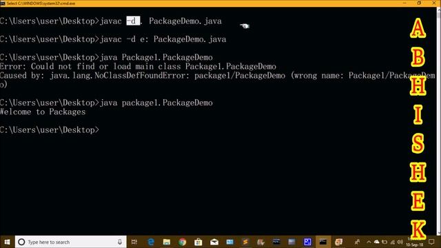Open Task View from the taskbar
This screenshot has width=441, height=248.
point(134,242)
